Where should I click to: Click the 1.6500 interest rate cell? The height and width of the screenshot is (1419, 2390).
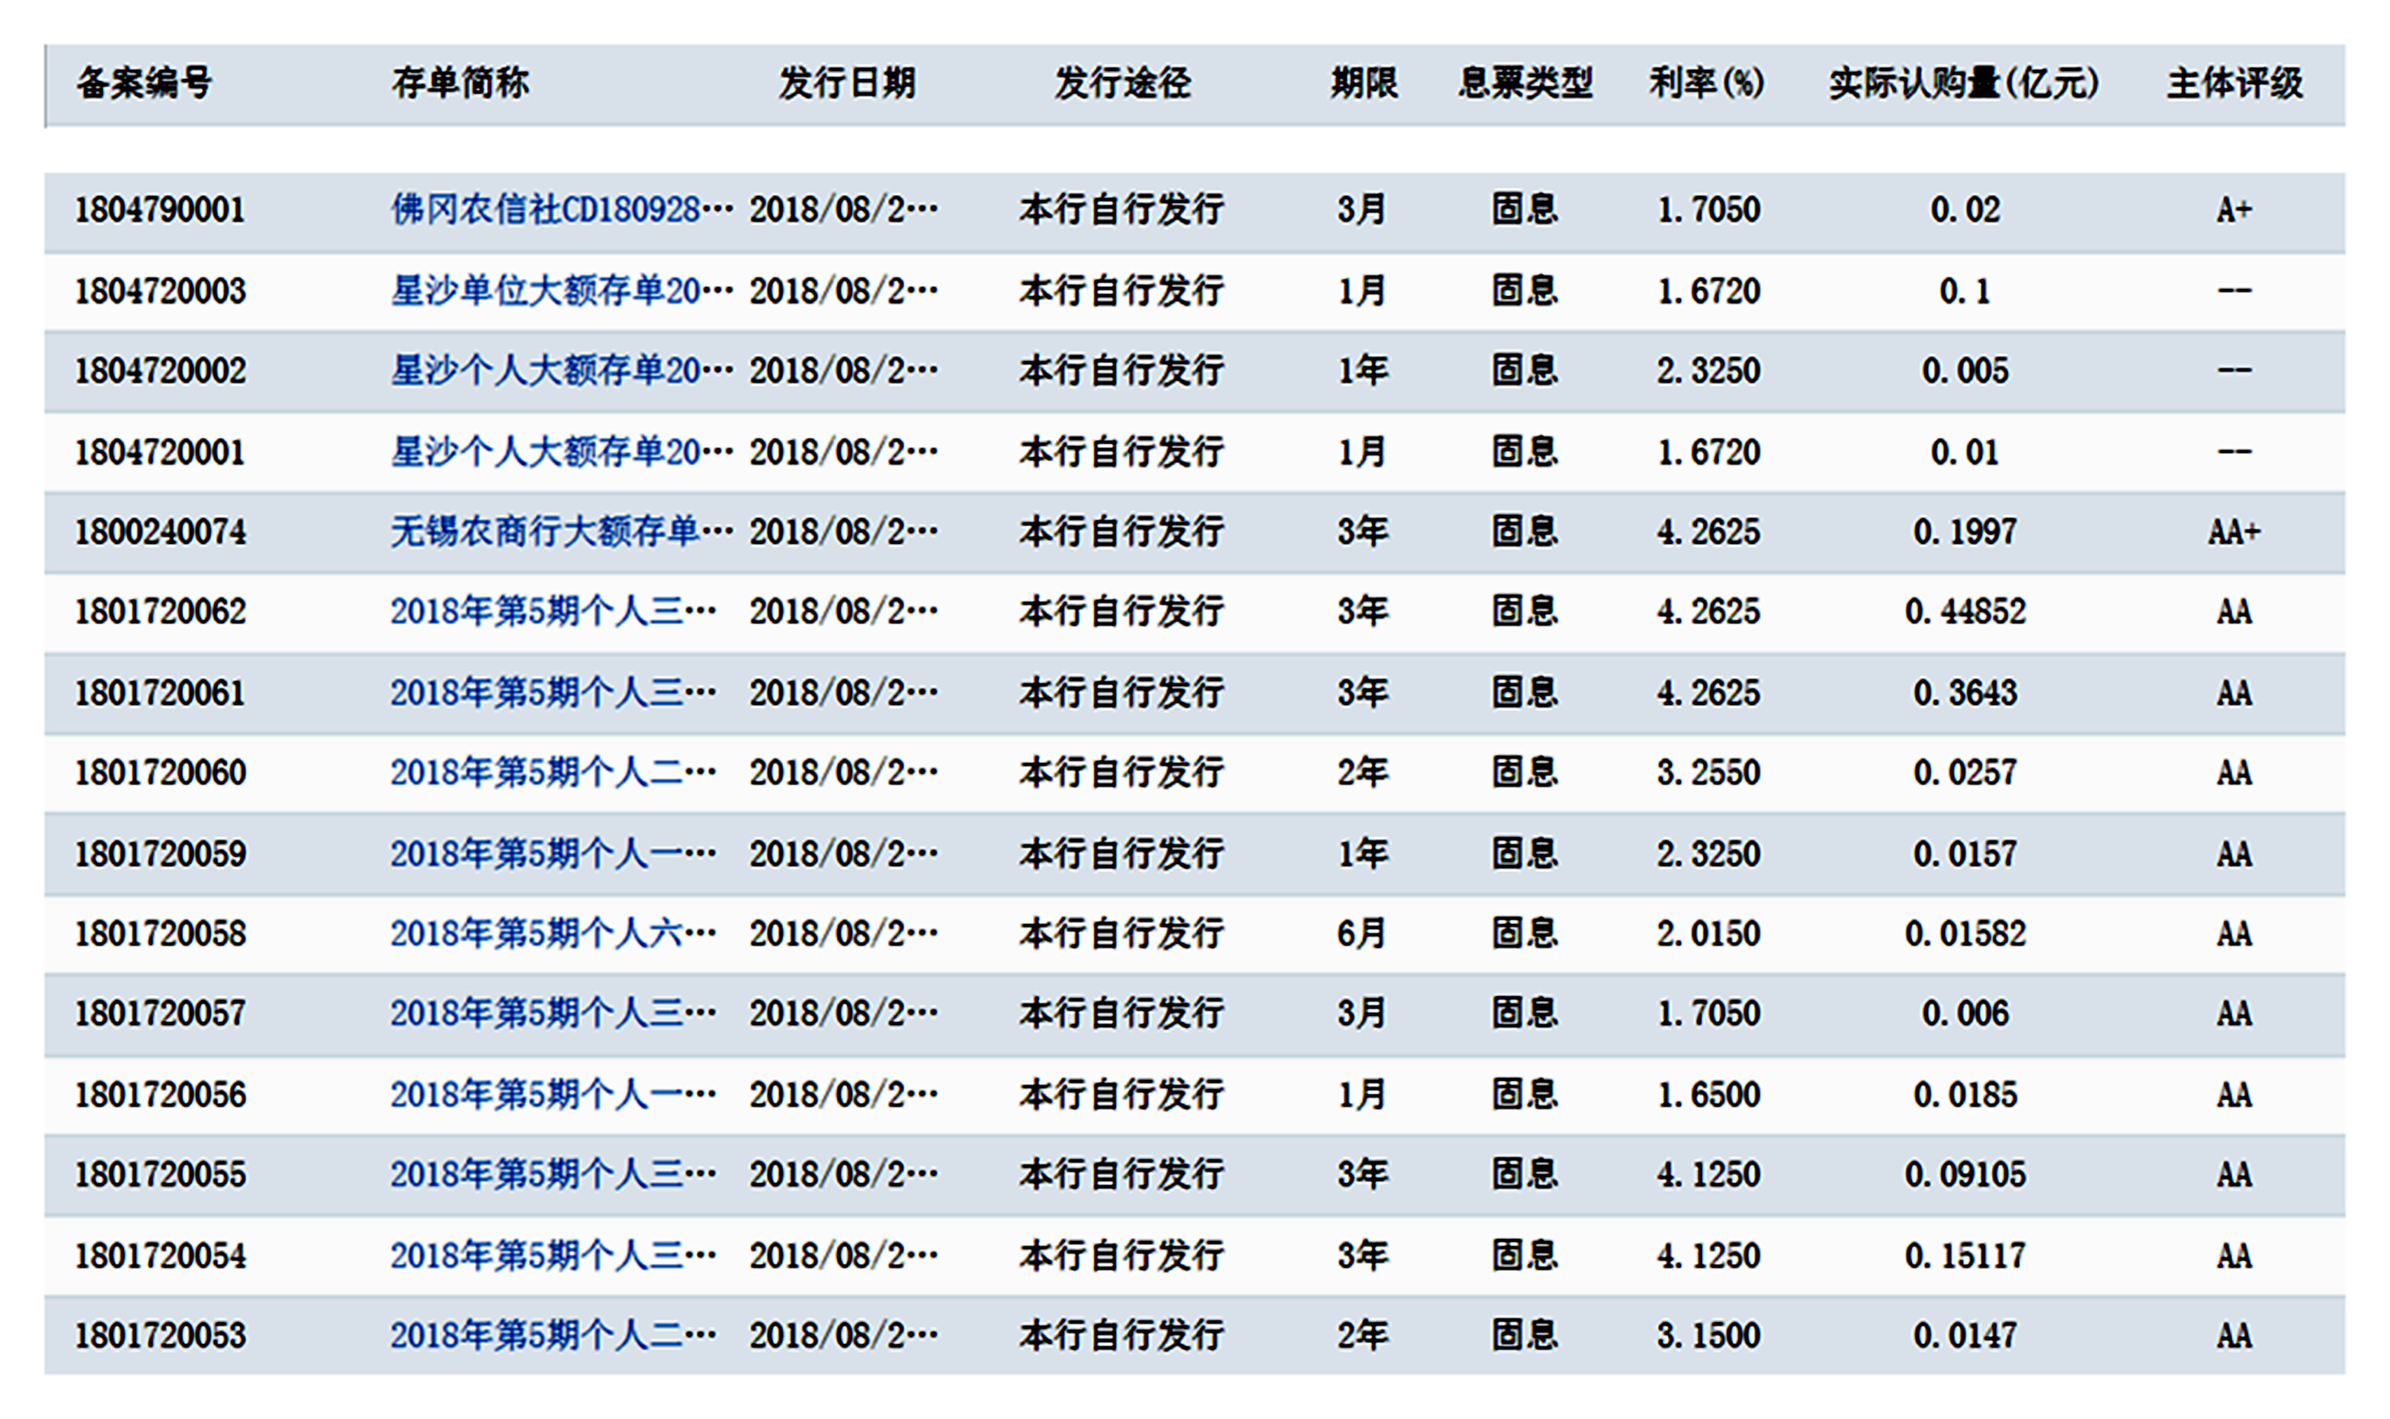(x=1709, y=1095)
